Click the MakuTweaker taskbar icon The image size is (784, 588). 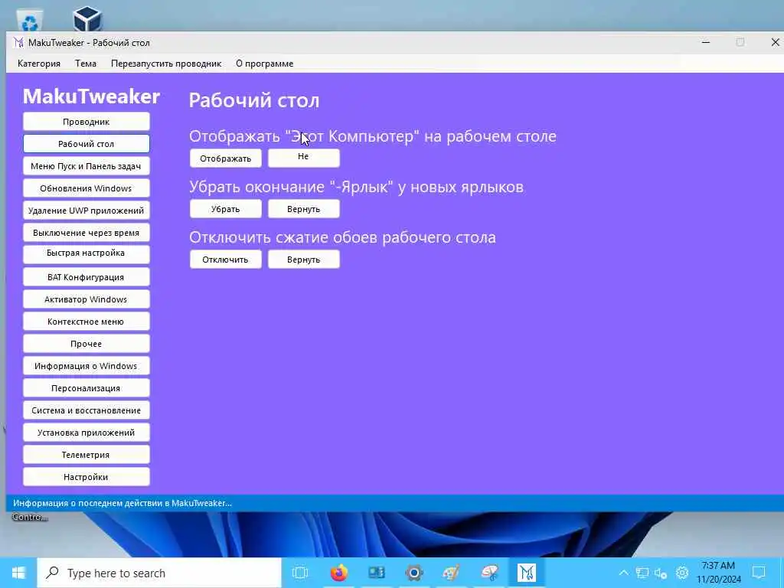527,573
